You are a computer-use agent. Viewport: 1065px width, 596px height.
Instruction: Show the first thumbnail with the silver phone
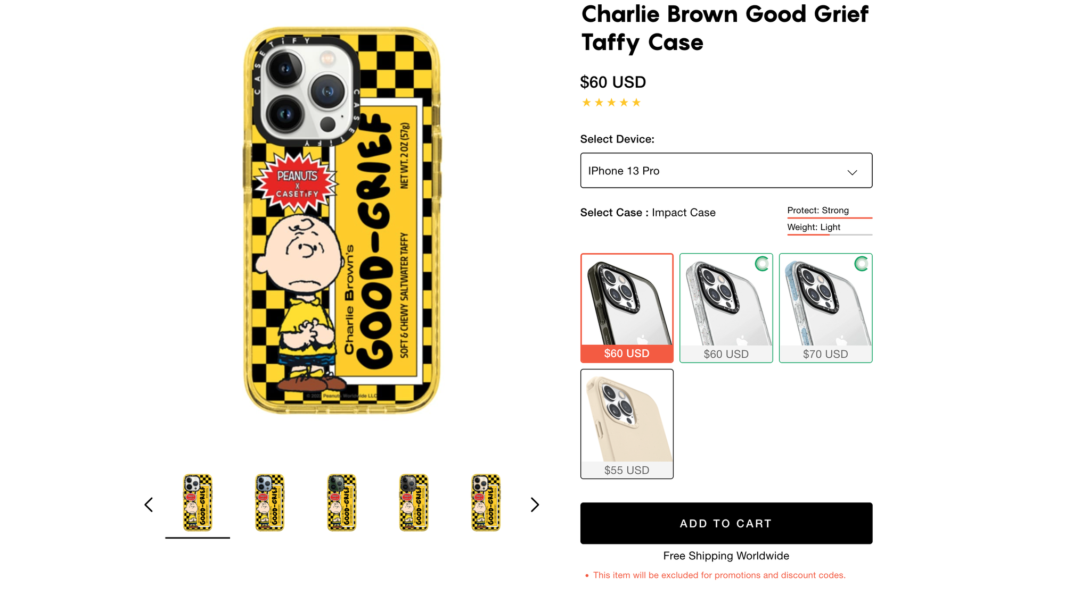tap(198, 503)
